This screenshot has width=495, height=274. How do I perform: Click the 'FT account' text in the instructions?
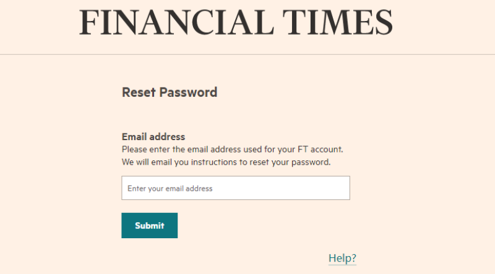point(320,149)
